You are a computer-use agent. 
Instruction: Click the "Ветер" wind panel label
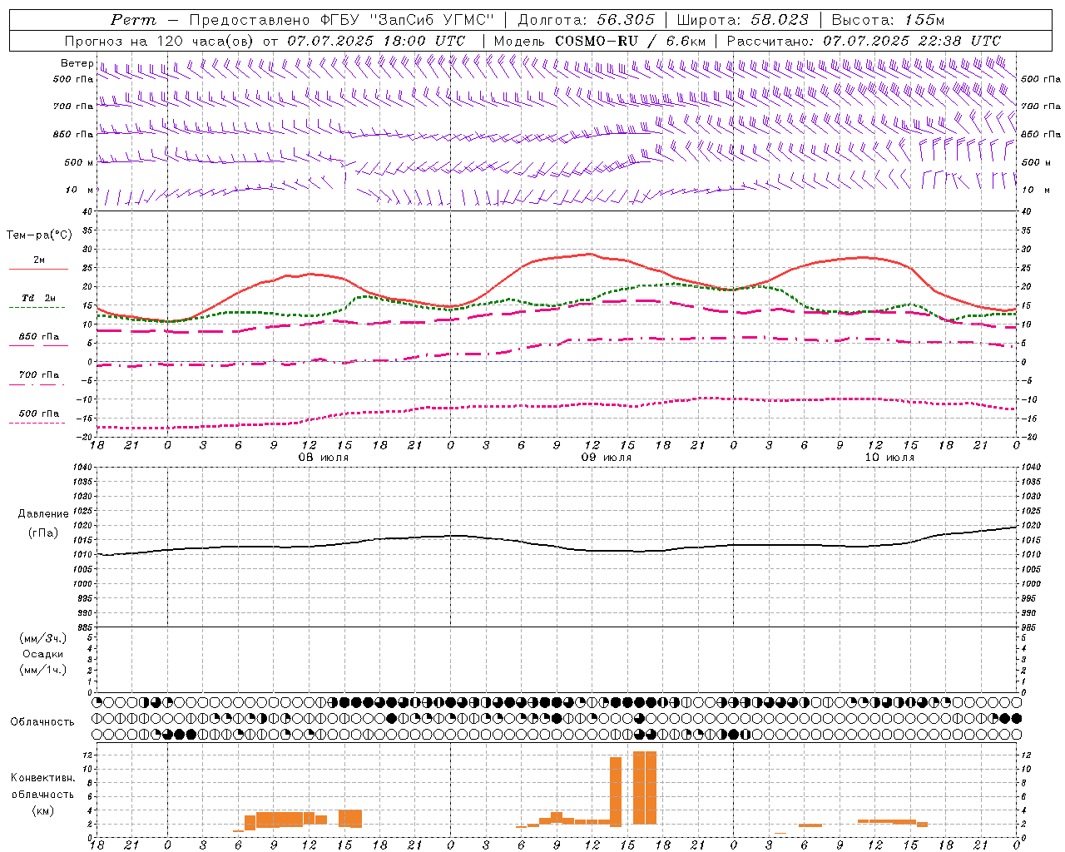pyautogui.click(x=77, y=63)
